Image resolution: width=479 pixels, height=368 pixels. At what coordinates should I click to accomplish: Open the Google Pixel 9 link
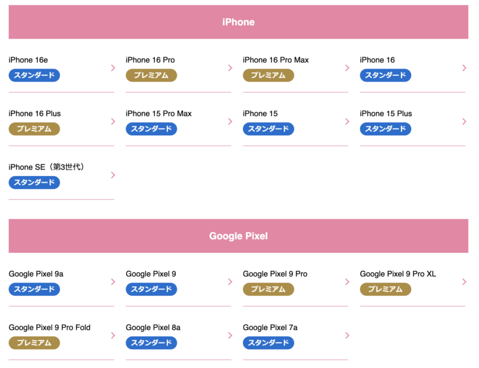[x=151, y=274]
